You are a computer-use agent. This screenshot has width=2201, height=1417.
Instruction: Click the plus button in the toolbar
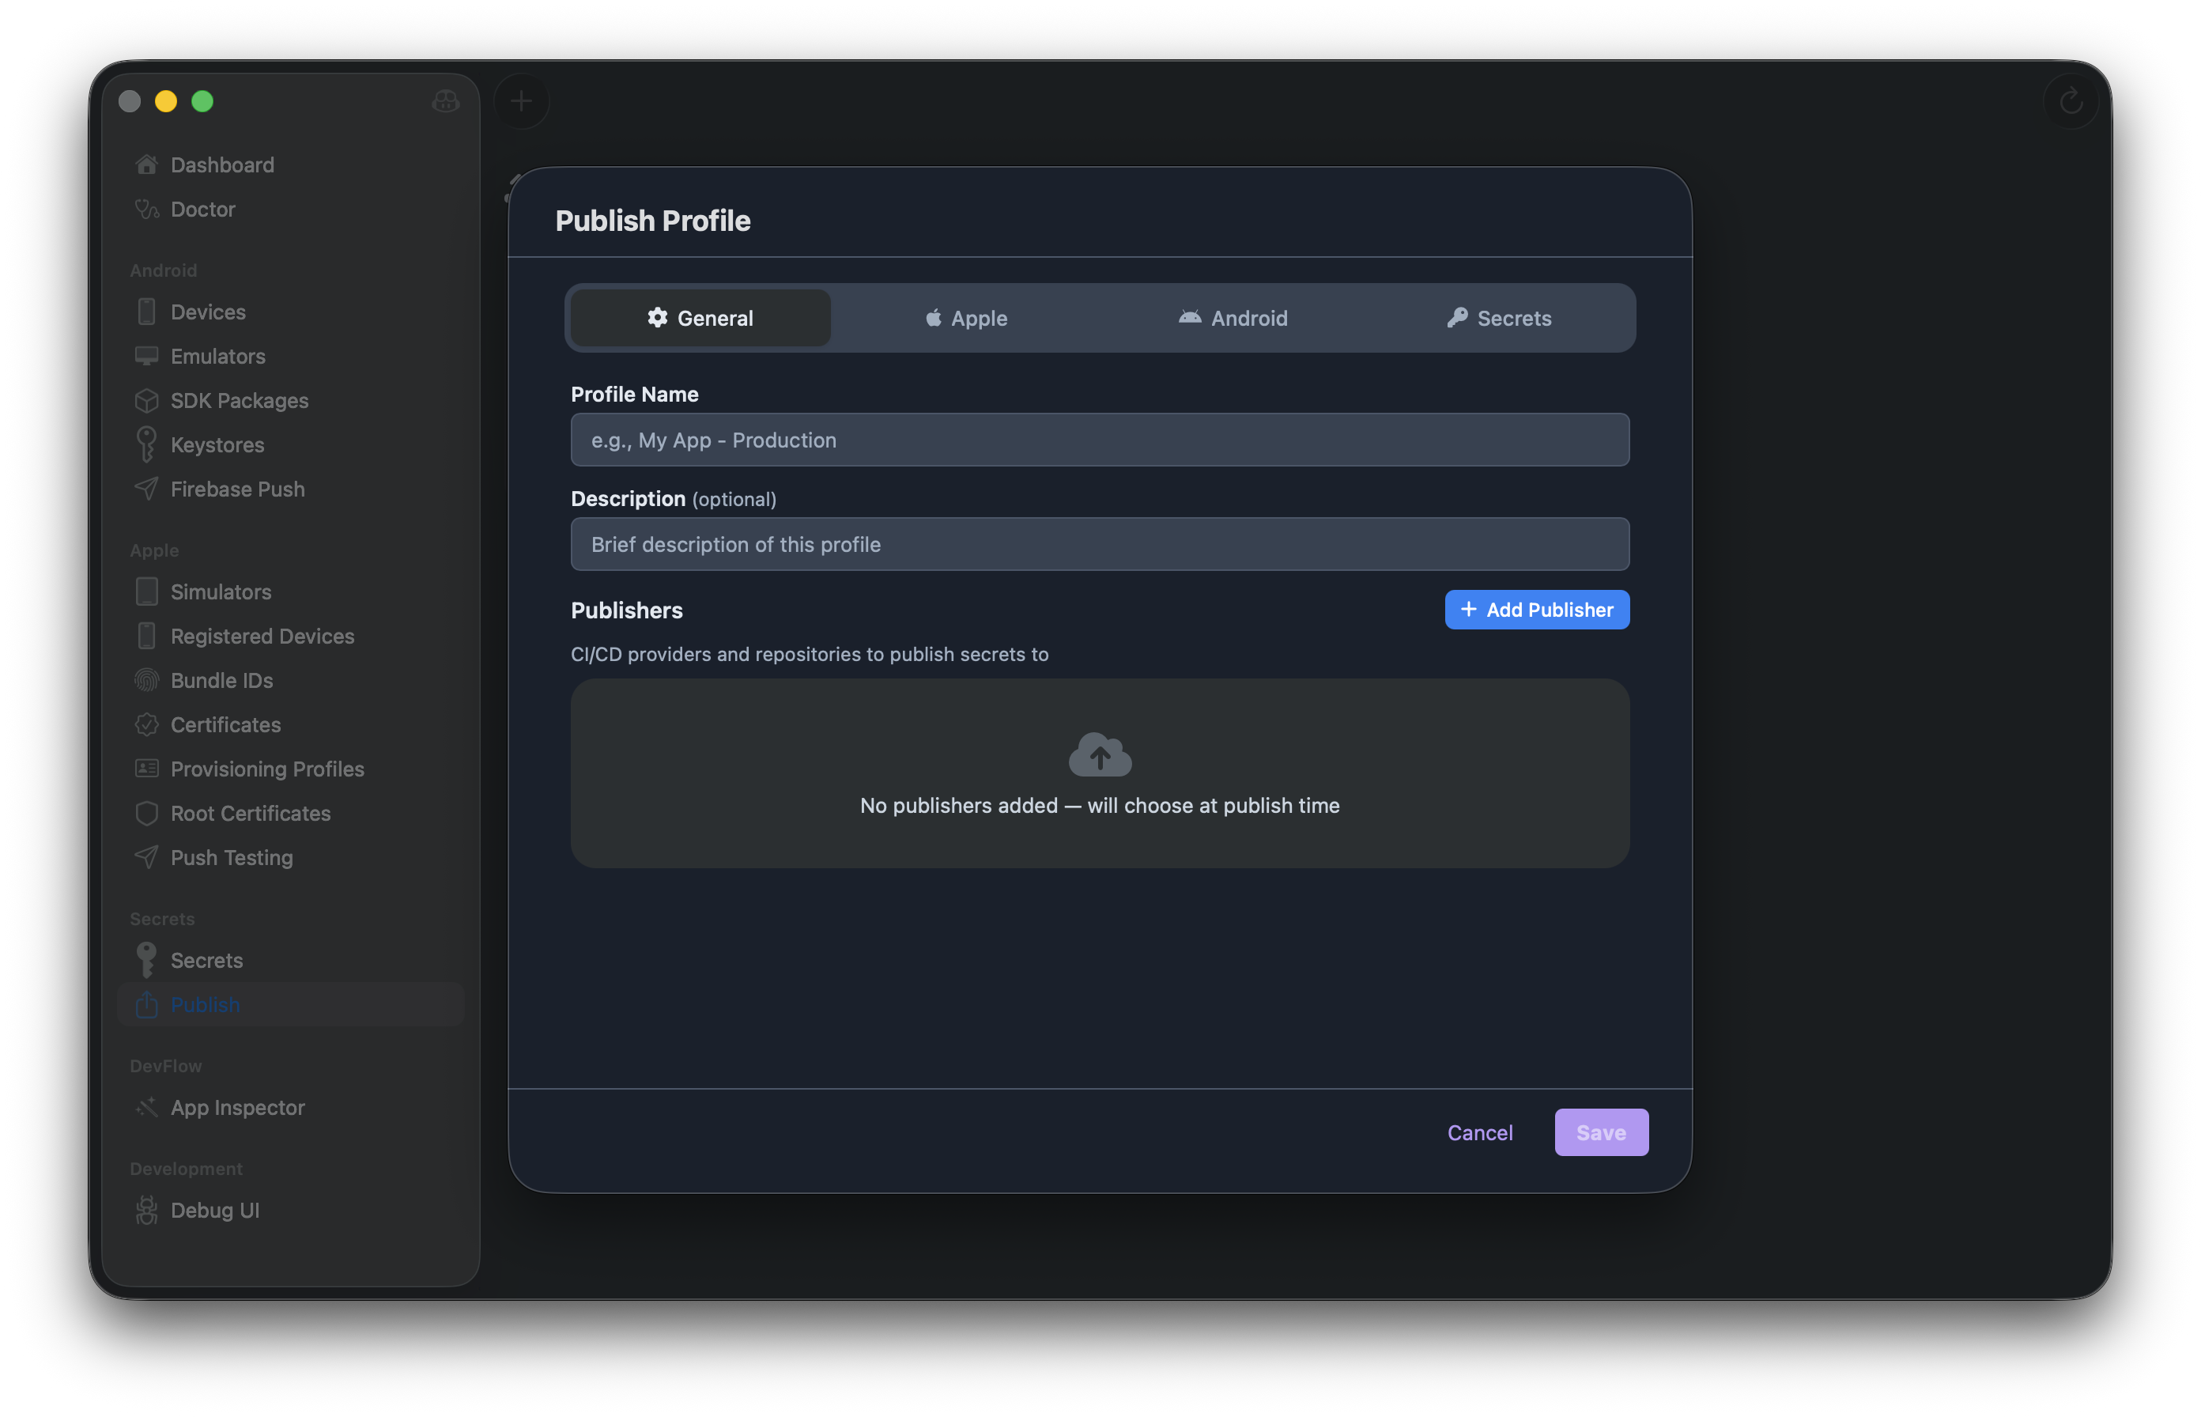click(522, 101)
